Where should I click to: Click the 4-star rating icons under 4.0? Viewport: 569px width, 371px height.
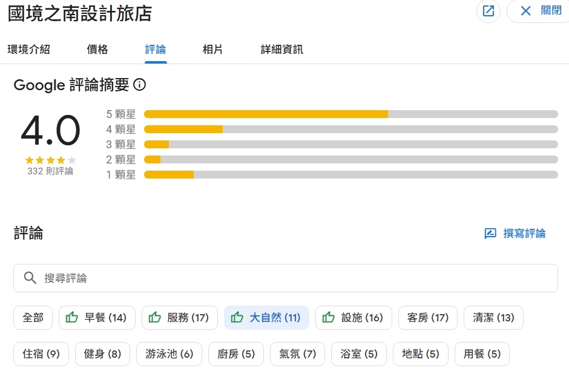tap(50, 160)
